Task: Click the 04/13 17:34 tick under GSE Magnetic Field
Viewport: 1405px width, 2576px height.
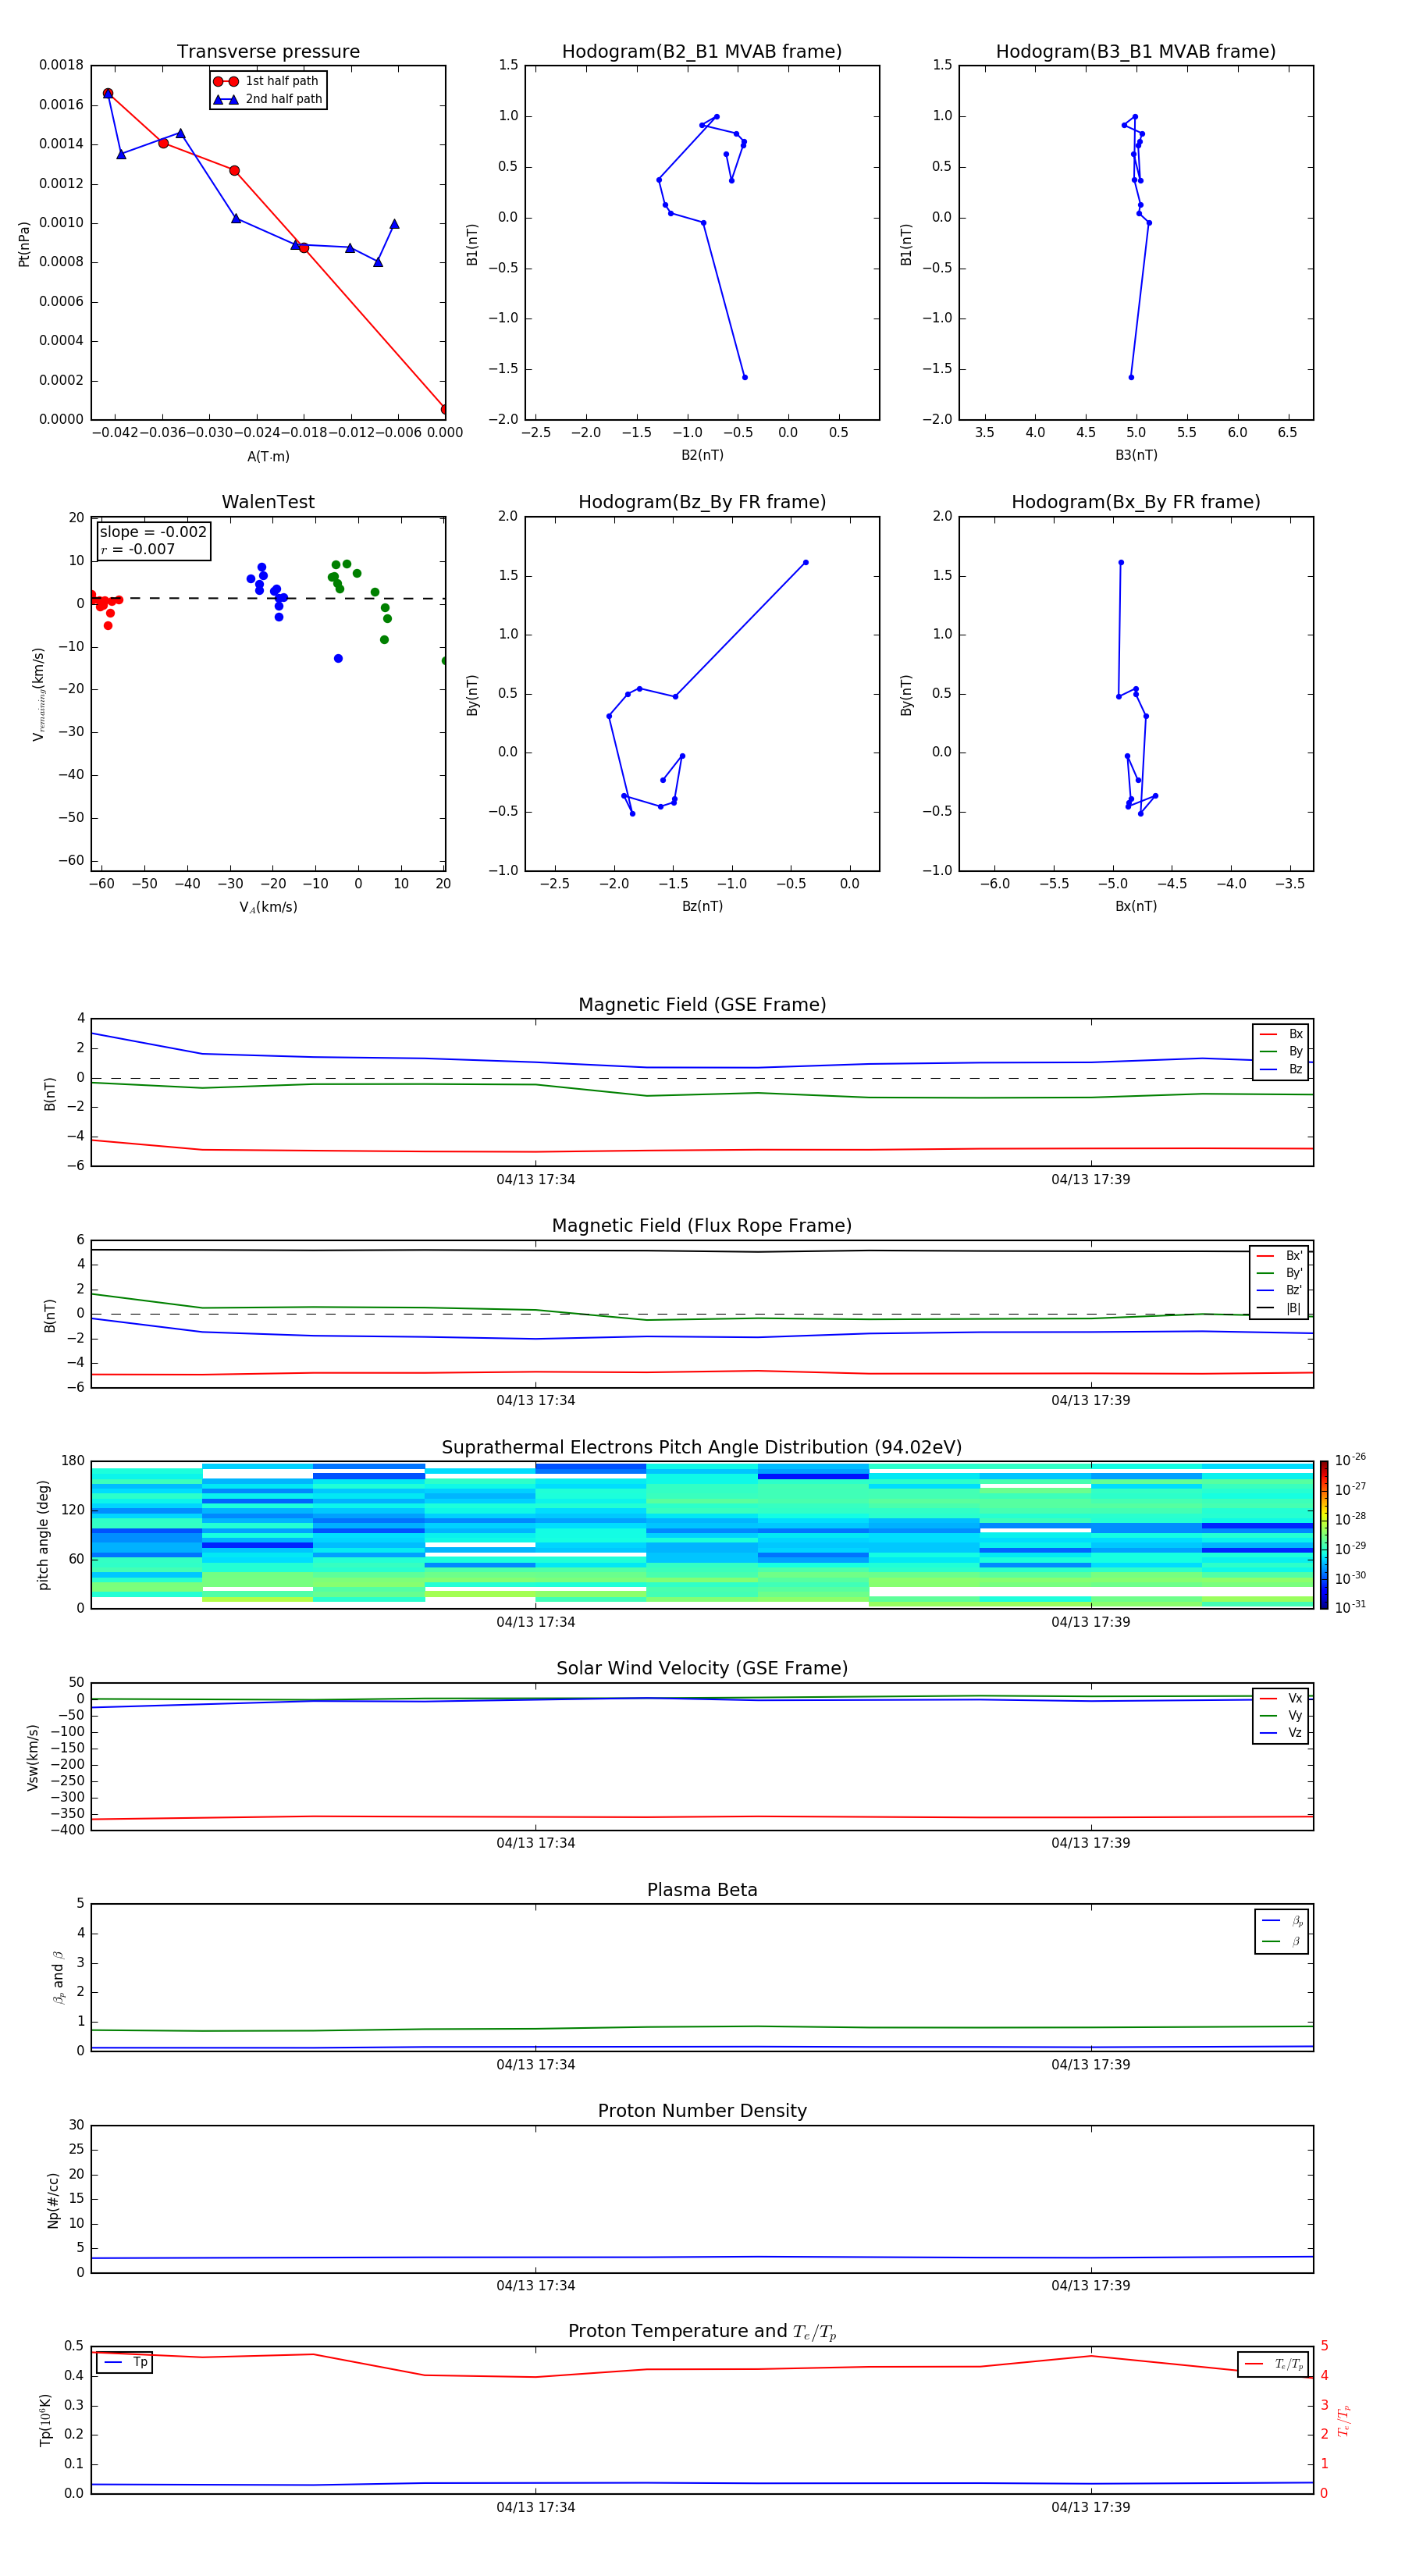Action: point(536,1180)
